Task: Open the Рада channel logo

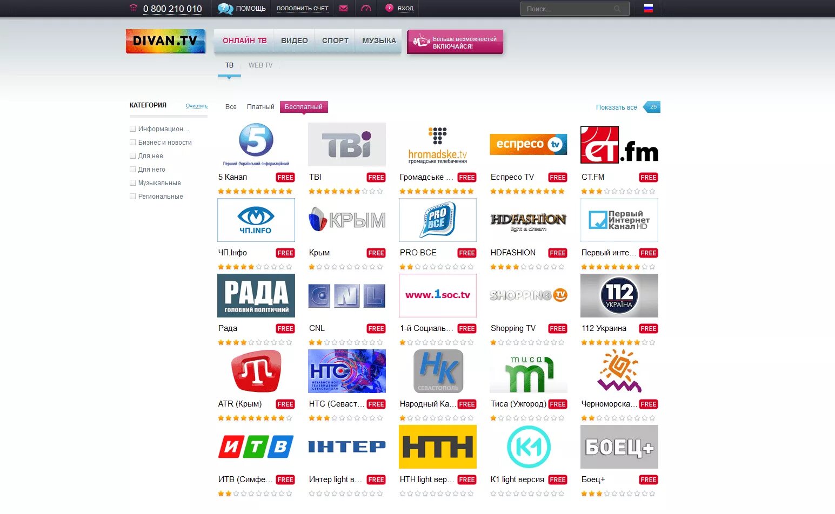Action: point(256,295)
